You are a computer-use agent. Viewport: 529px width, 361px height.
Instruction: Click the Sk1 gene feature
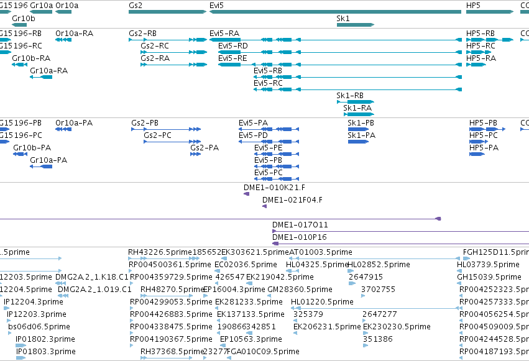(x=356, y=25)
